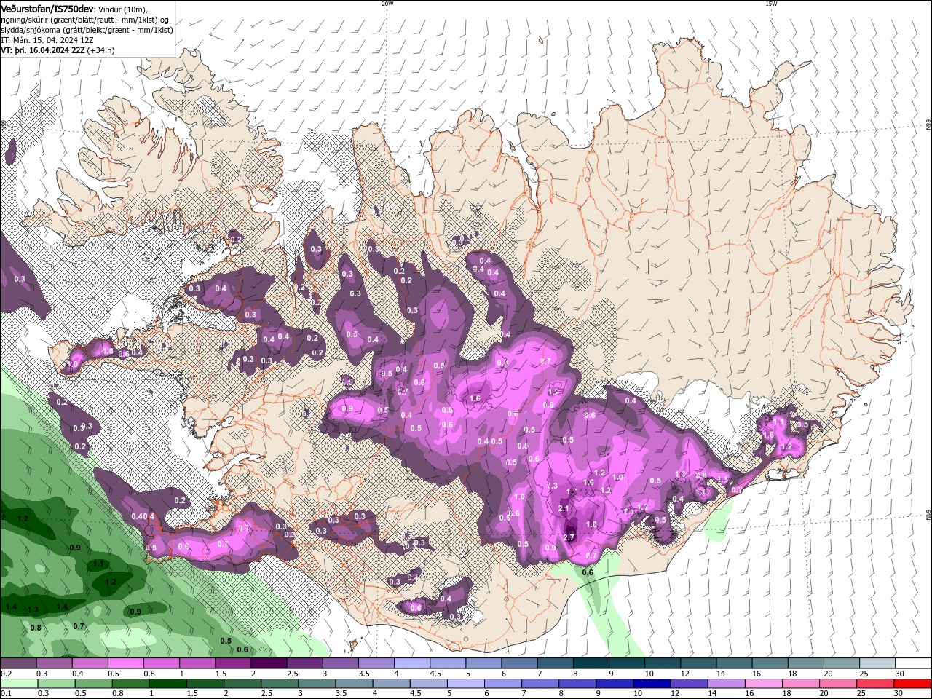Select the rain scale swatch starting at 3.5
Image resolution: width=932 pixels, height=699 pixels.
pos(354,684)
